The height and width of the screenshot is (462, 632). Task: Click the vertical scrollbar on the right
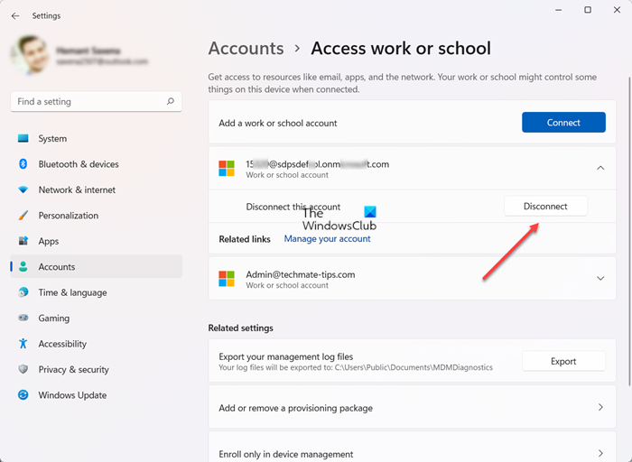tap(629, 231)
